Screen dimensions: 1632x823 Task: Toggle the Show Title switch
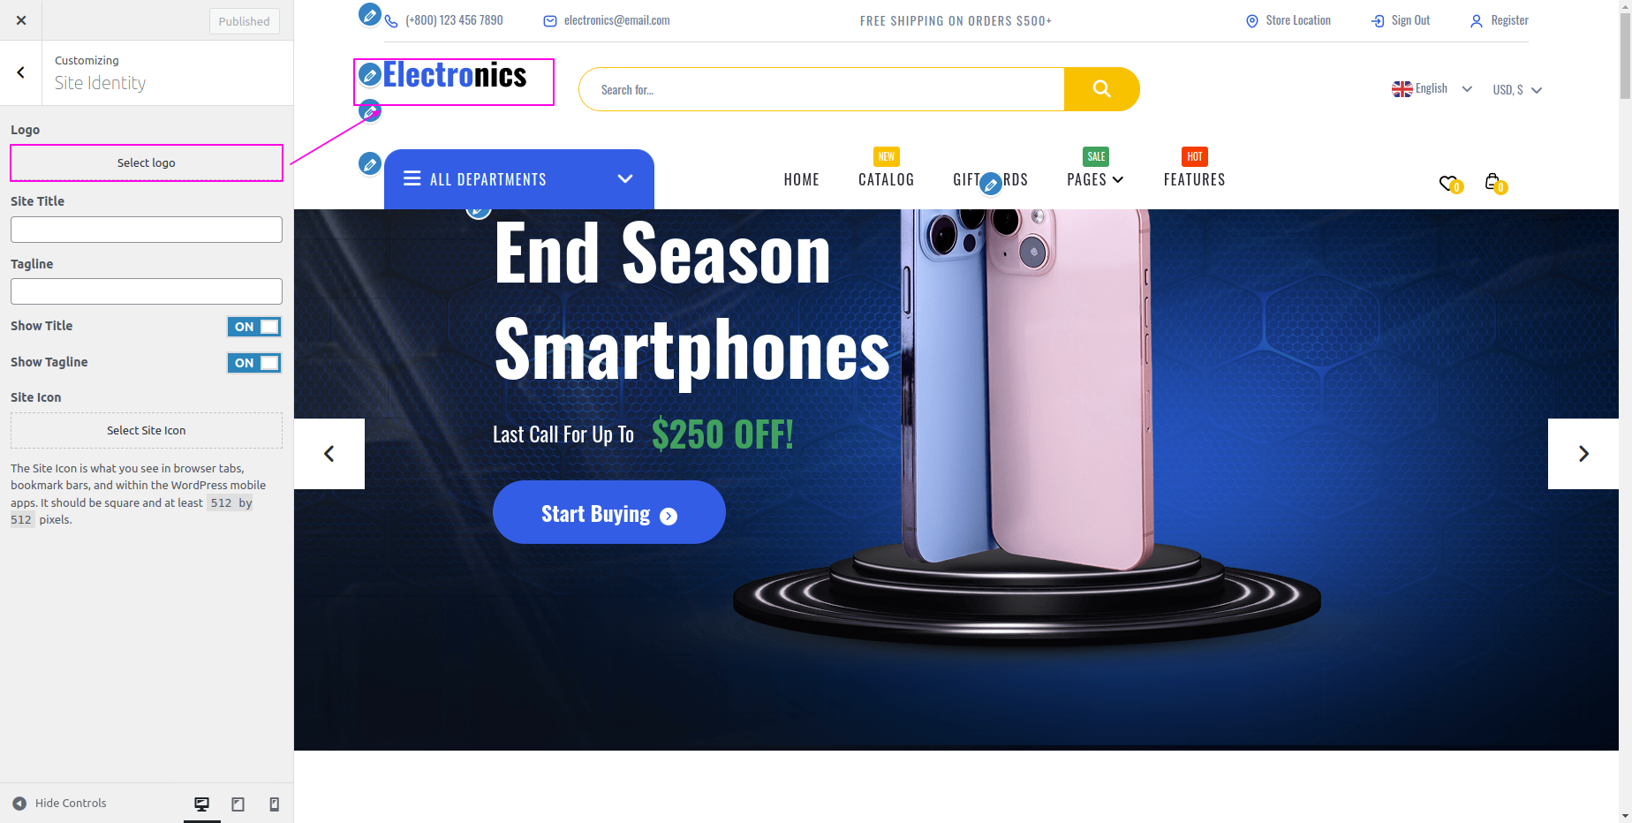[x=254, y=327]
